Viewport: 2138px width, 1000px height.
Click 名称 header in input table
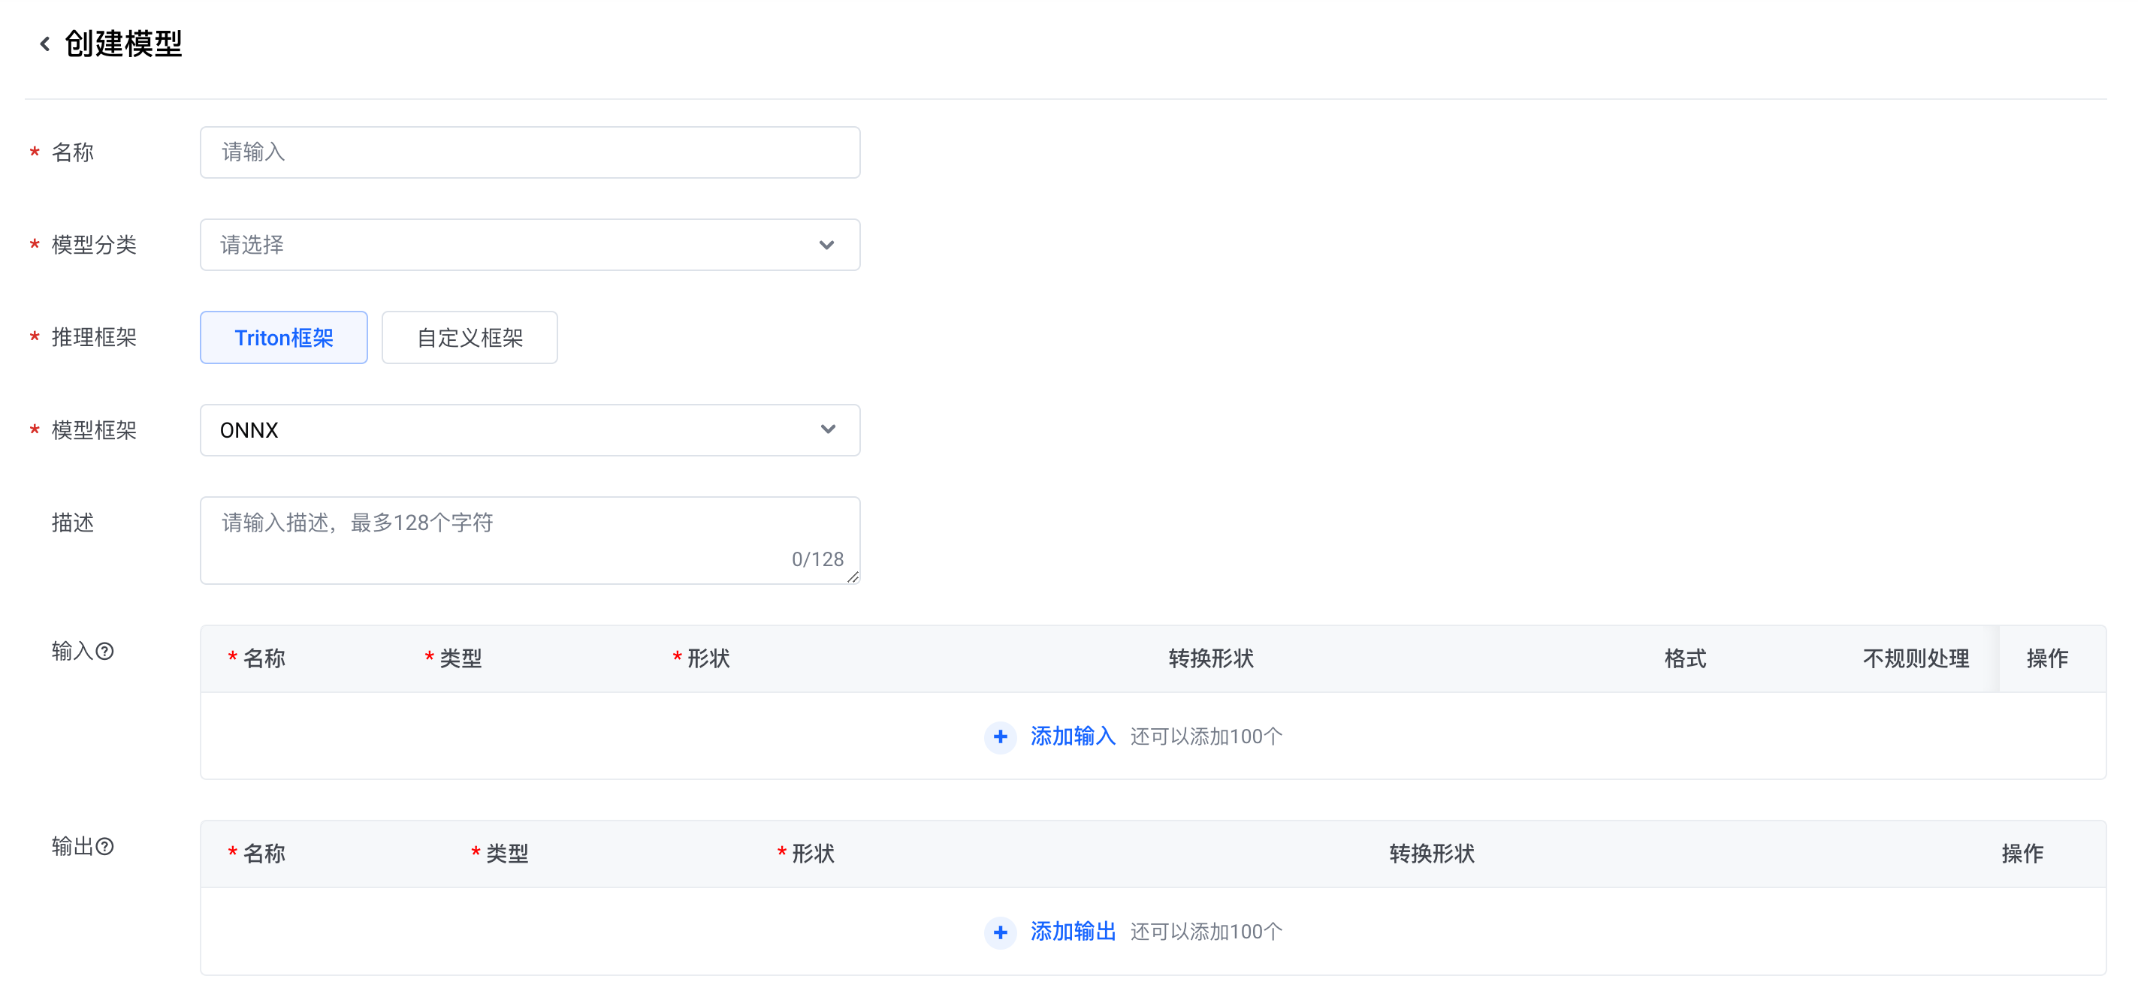tap(264, 658)
